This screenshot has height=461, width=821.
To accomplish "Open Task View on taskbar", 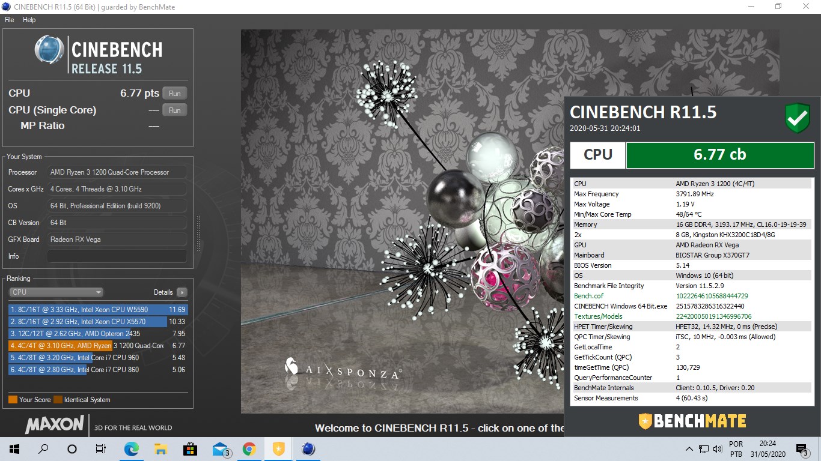I will coord(101,449).
